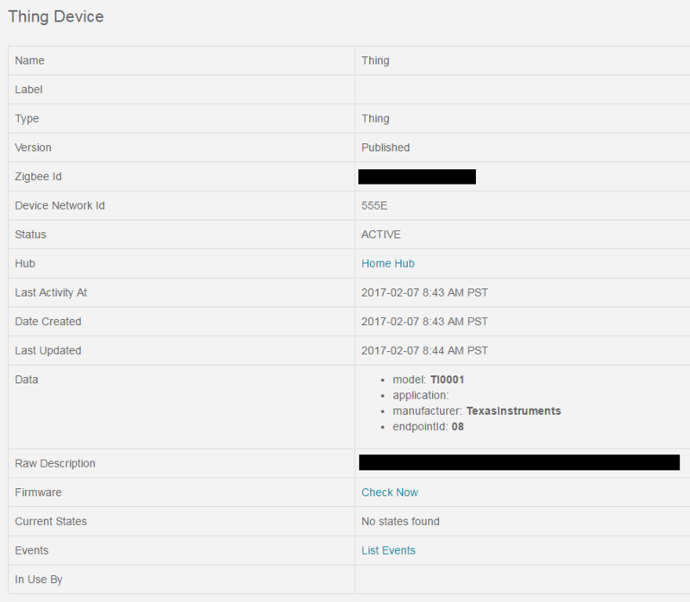Click the endpointId 08 data entry
The image size is (690, 602).
click(x=428, y=427)
